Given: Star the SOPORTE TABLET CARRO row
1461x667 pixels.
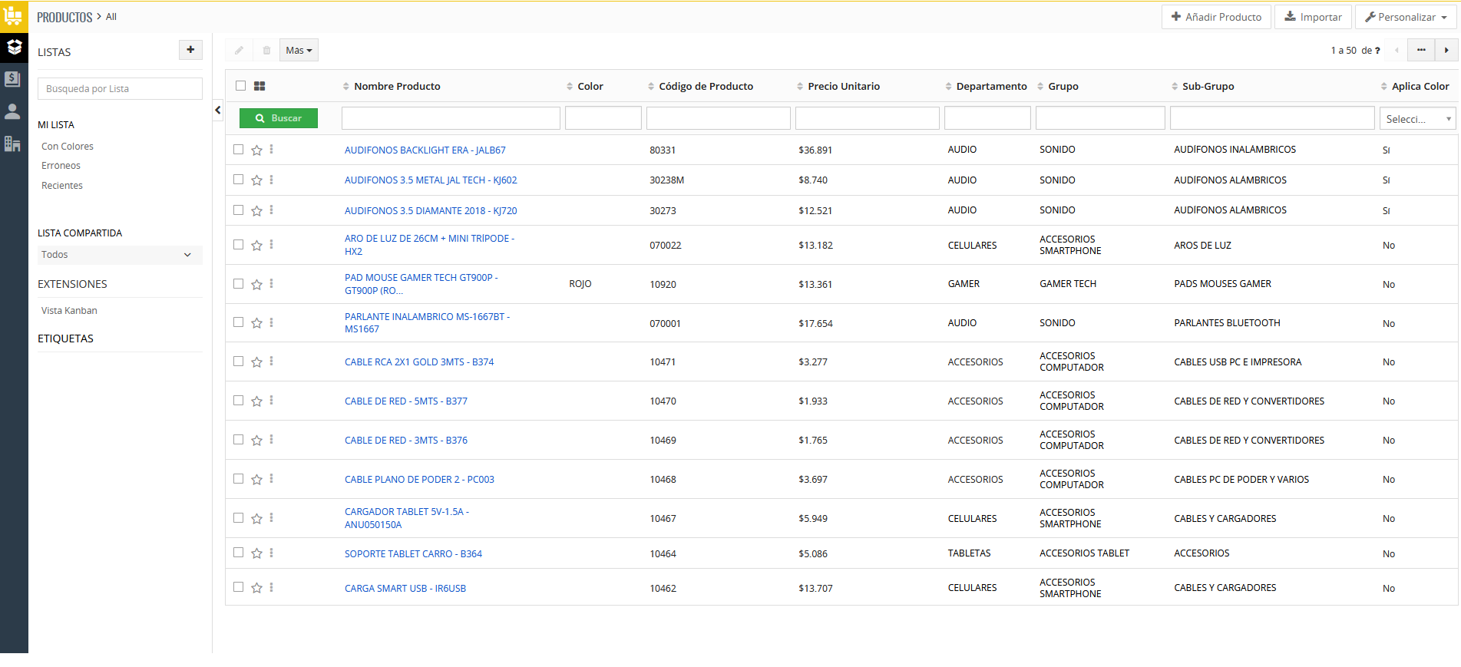Looking at the screenshot, I should click(257, 553).
